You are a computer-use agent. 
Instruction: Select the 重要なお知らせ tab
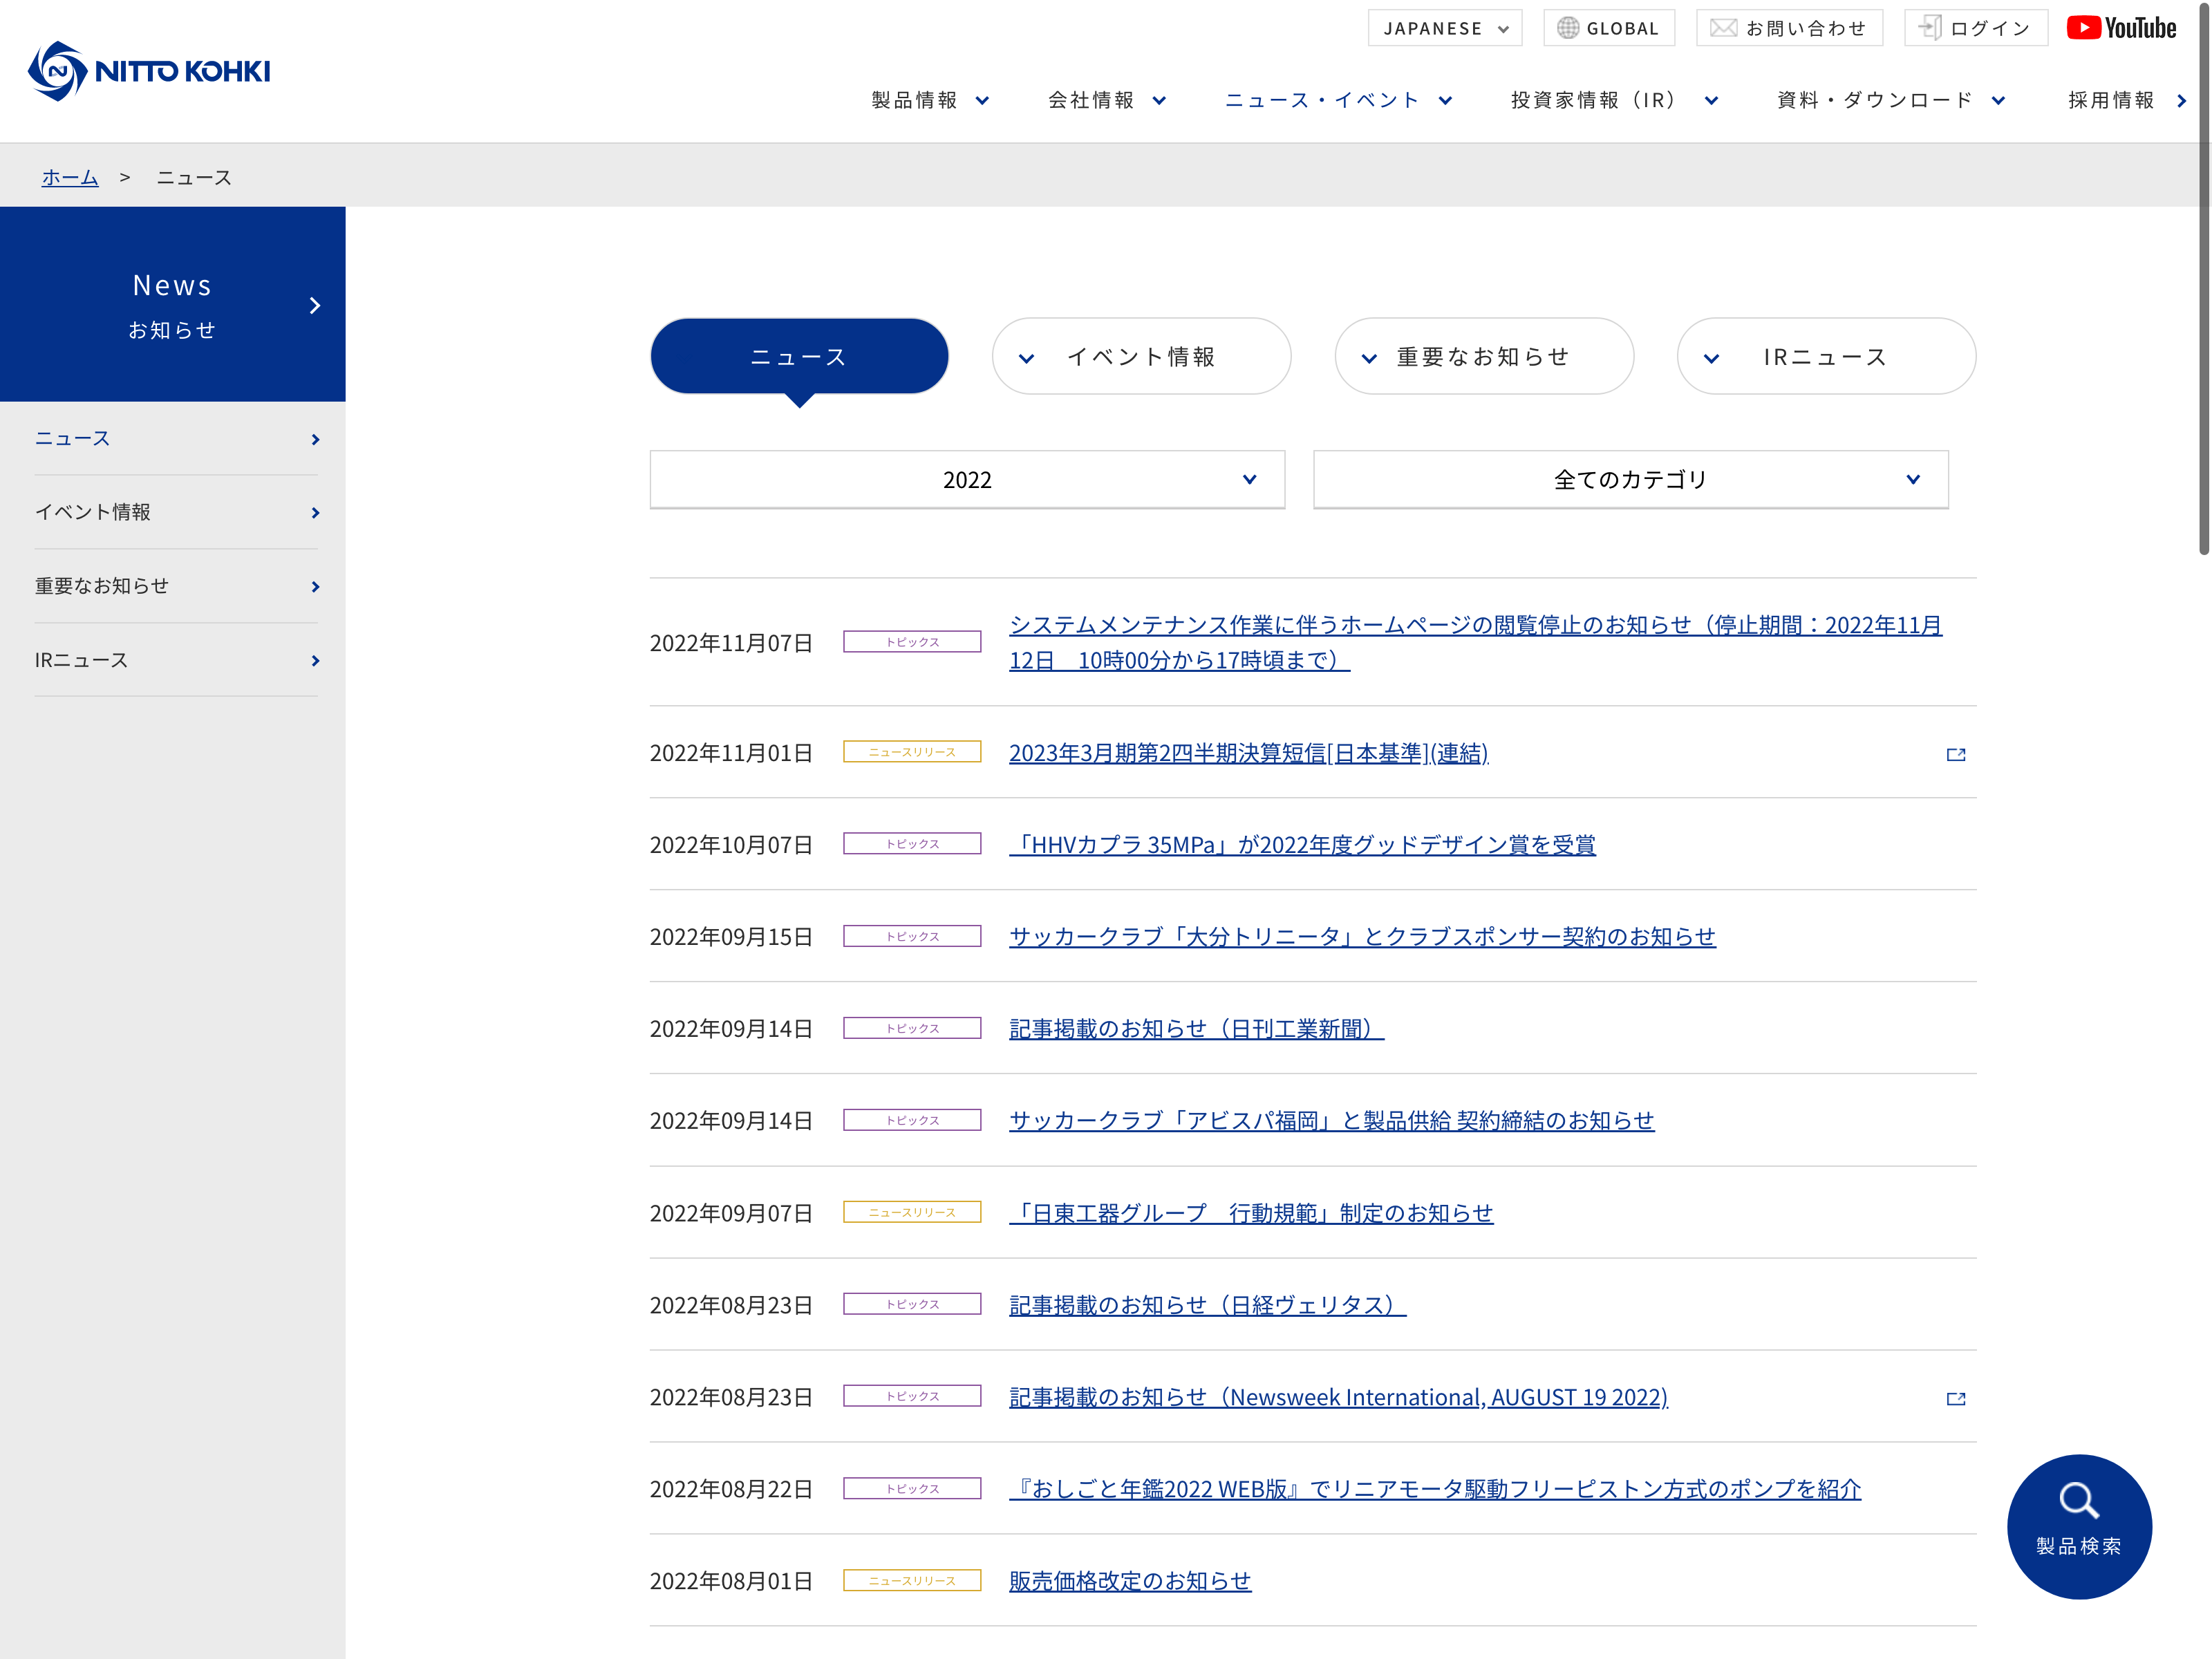pos(1483,357)
